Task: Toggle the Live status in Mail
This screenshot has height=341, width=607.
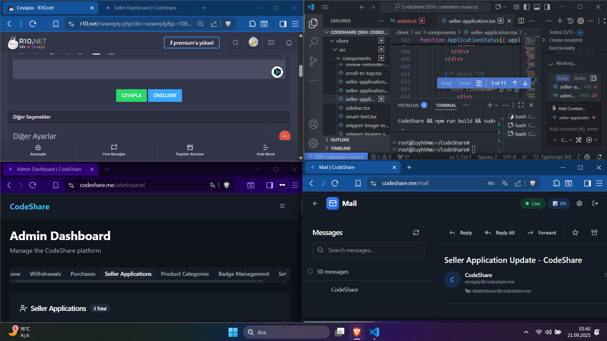Action: [533, 203]
